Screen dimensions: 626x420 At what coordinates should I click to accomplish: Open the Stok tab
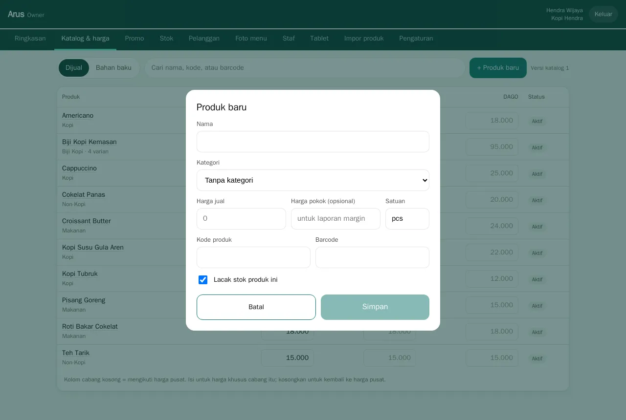coord(166,39)
